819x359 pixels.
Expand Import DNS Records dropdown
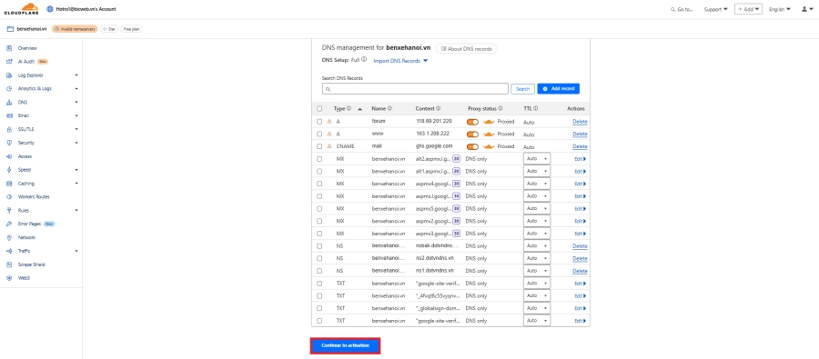pyautogui.click(x=400, y=61)
